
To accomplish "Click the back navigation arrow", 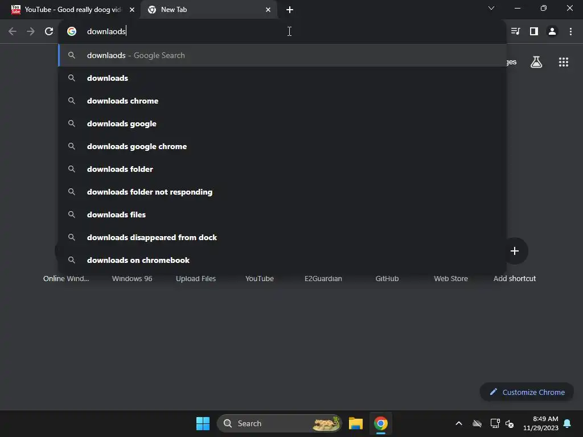I will 13,32.
